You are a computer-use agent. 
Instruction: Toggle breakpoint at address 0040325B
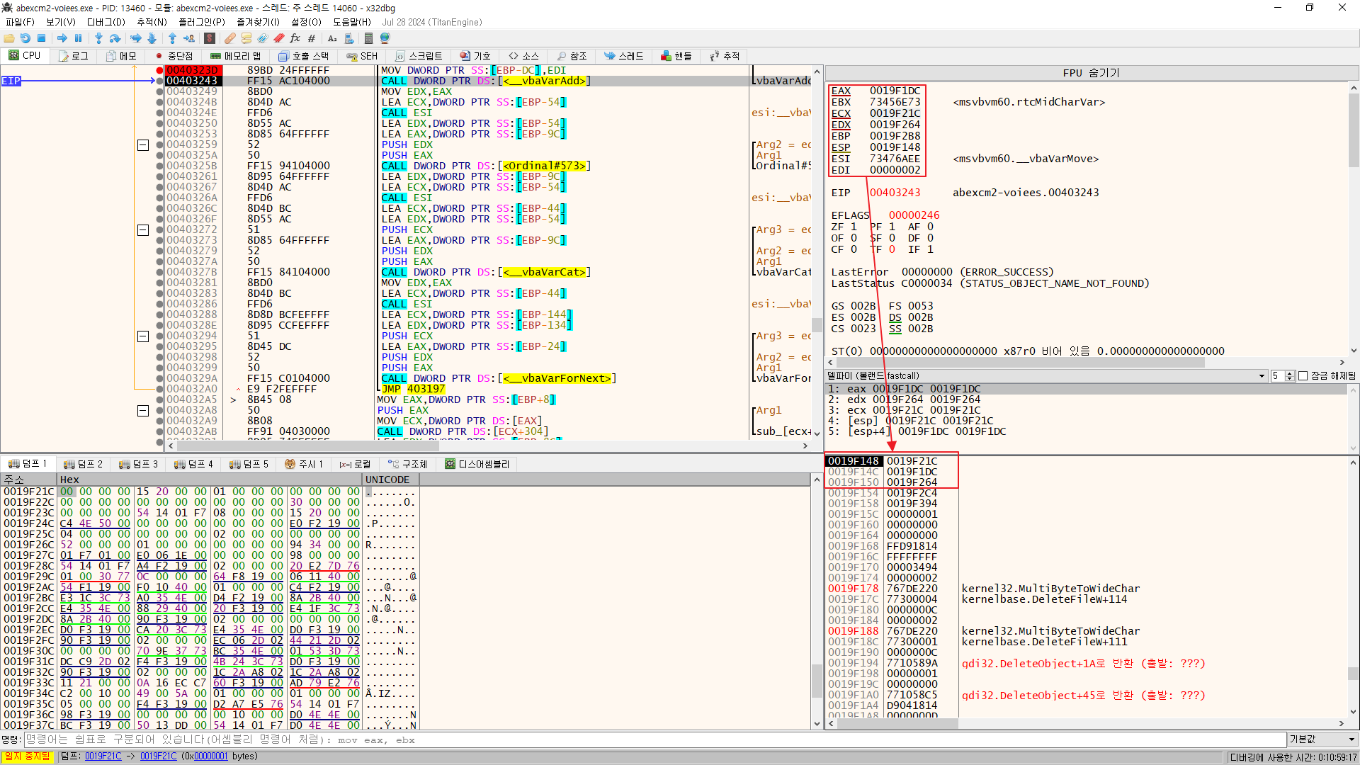pos(159,166)
